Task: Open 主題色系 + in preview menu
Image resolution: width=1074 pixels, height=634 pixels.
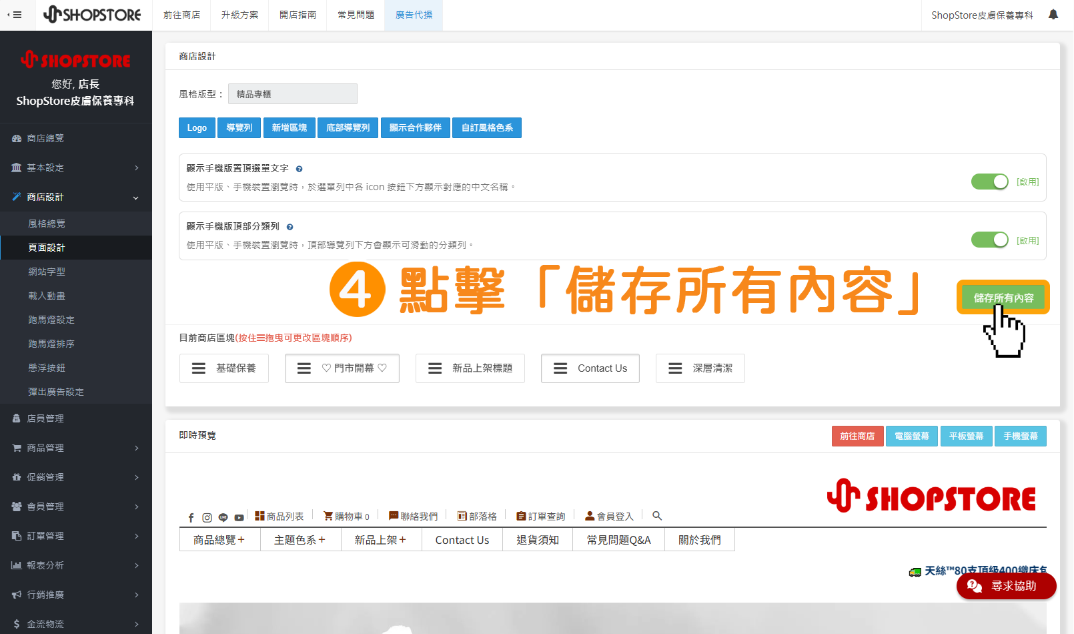Action: tap(300, 540)
